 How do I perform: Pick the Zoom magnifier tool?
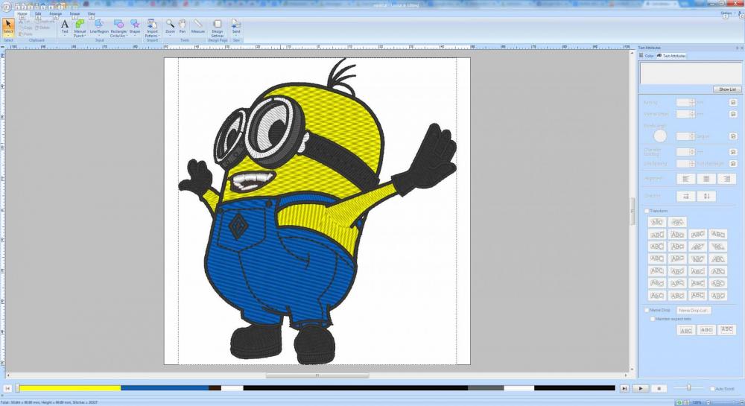click(170, 28)
